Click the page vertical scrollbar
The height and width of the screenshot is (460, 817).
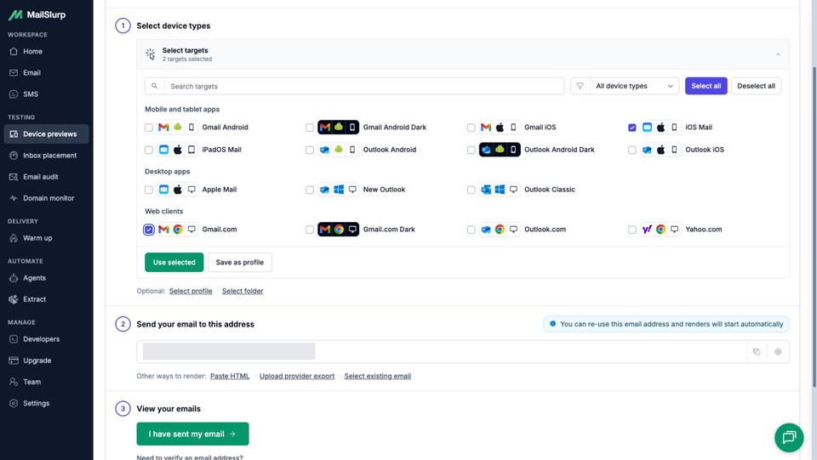click(x=814, y=226)
